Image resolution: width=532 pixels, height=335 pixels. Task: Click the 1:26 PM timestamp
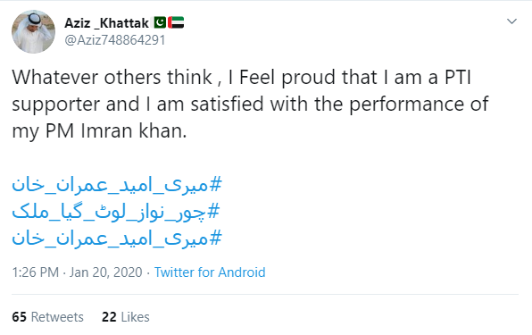click(x=36, y=272)
